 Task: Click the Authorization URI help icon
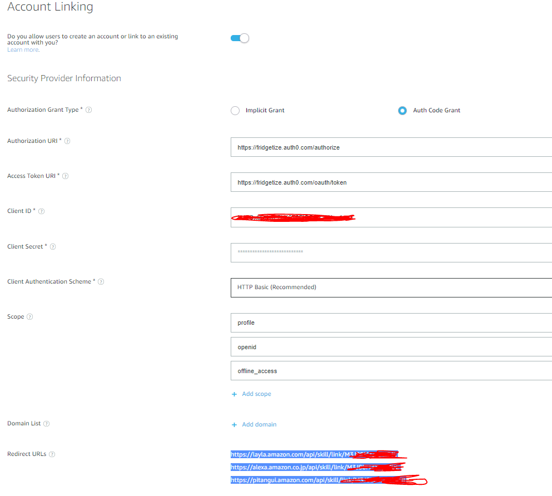(67, 141)
